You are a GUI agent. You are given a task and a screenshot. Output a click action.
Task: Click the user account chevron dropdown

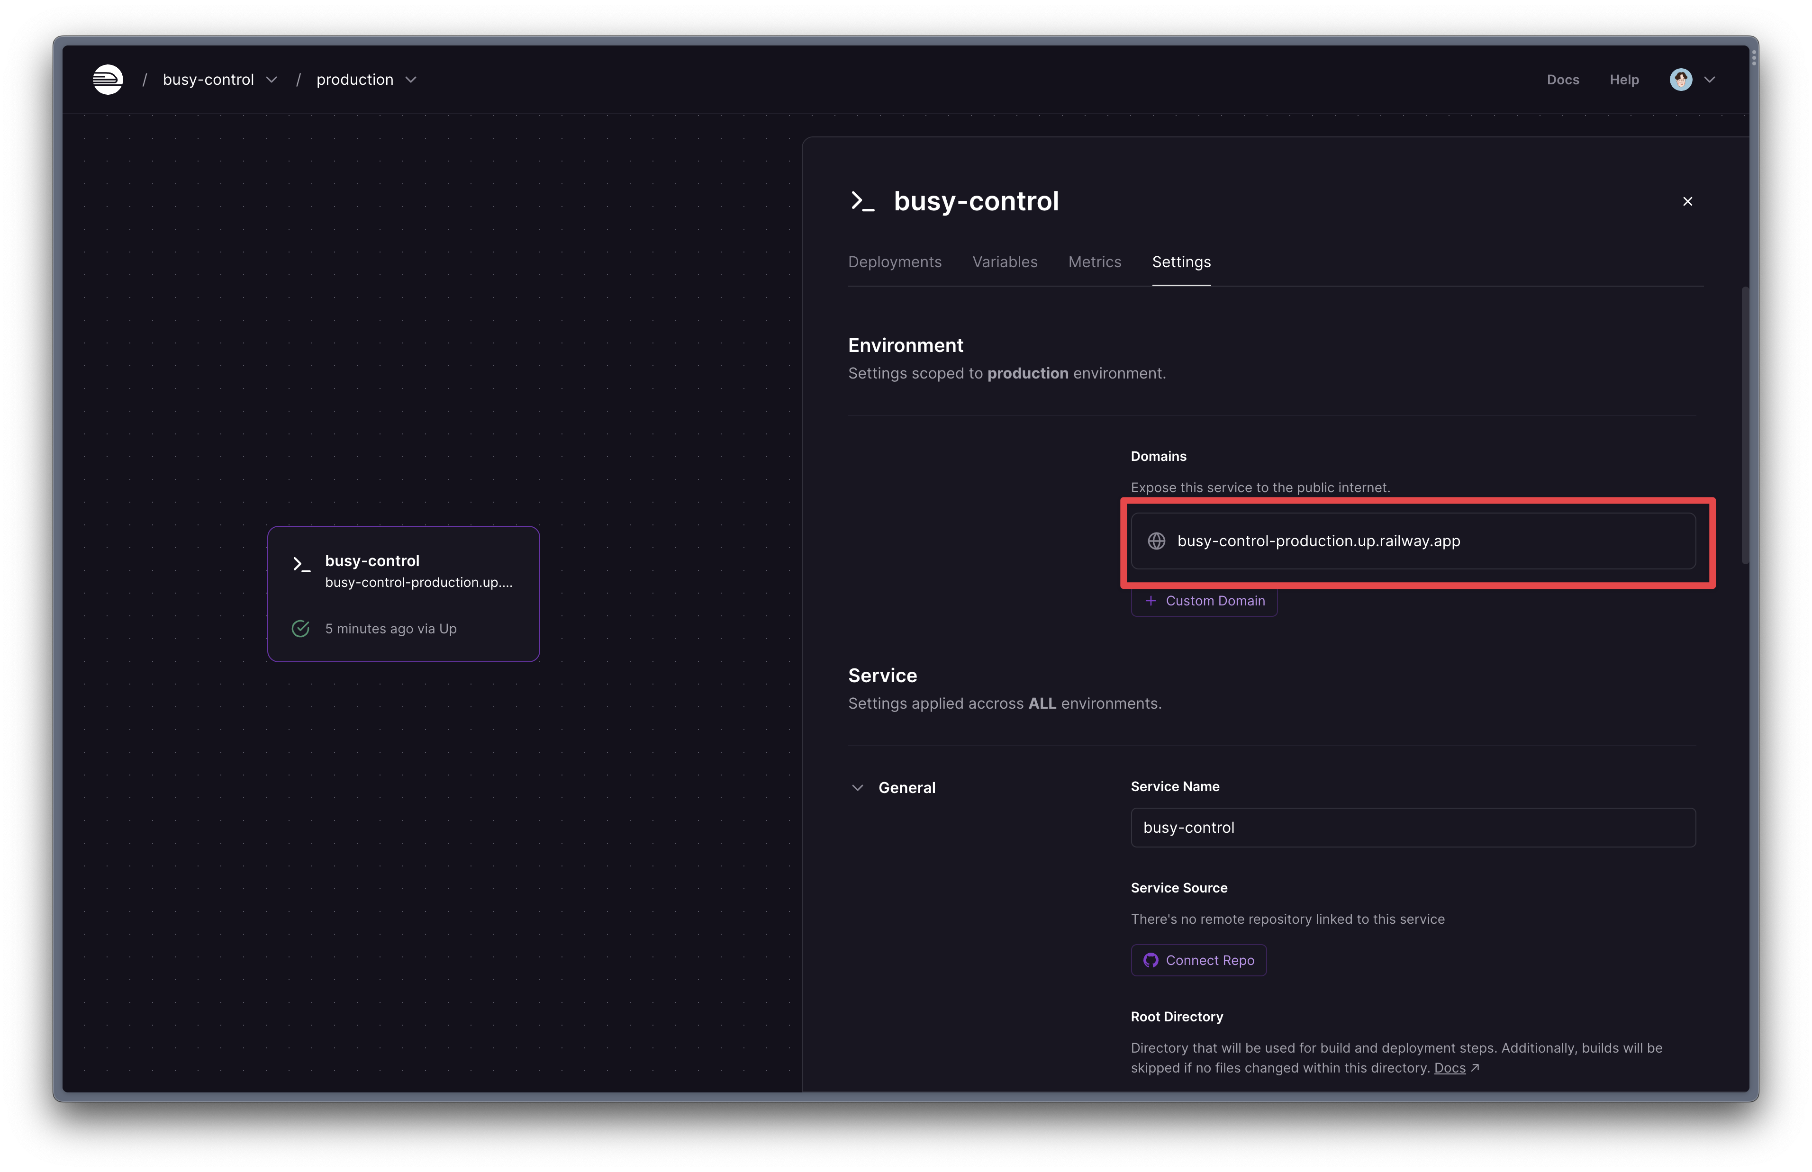tap(1709, 78)
